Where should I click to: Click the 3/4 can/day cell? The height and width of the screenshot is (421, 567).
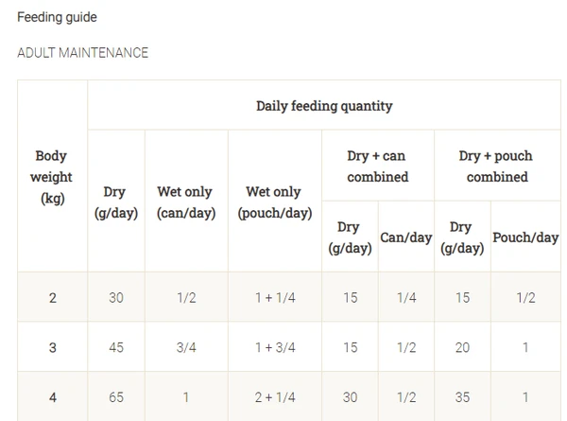[186, 347]
